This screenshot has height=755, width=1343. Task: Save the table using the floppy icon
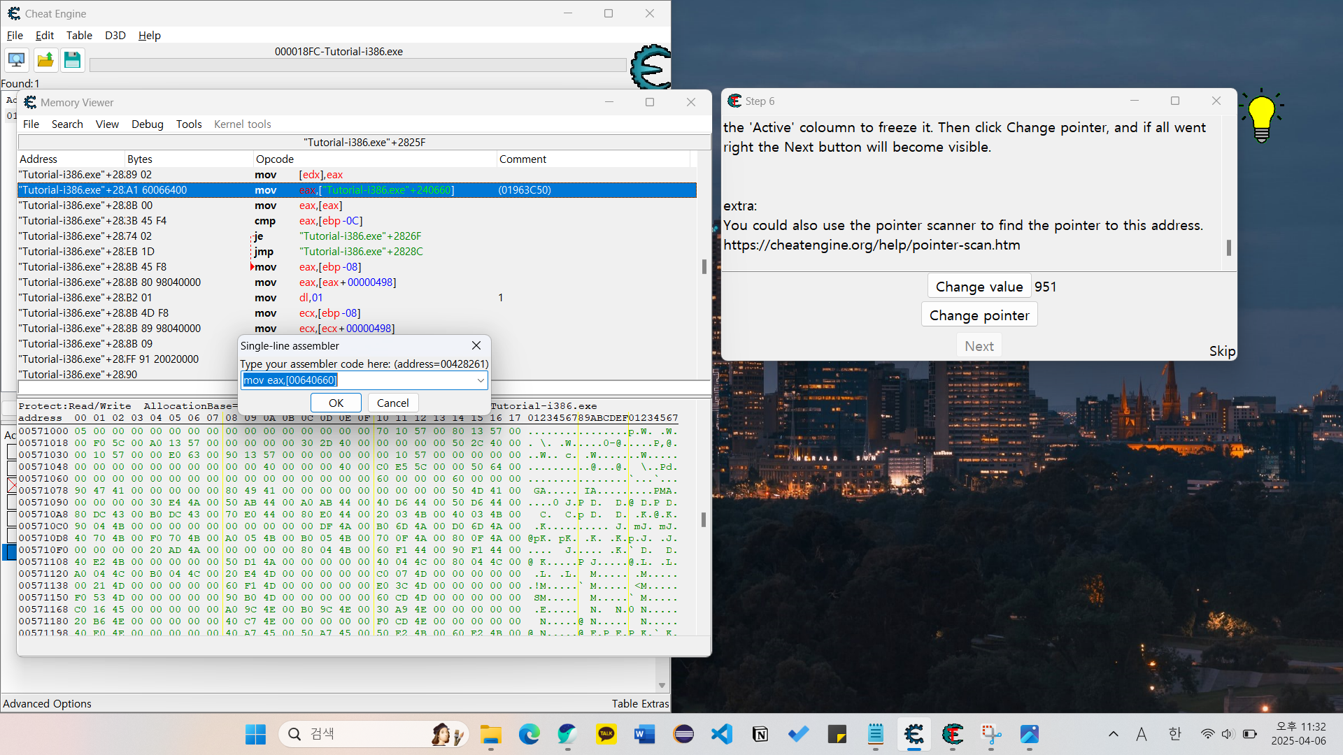[x=72, y=60]
